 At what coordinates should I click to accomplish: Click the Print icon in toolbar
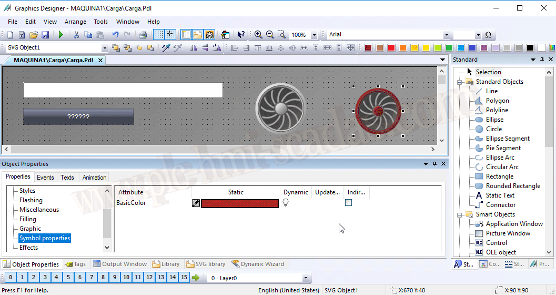pos(143,35)
